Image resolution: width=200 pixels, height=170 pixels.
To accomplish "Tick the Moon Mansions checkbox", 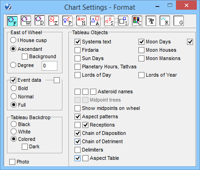I will coord(141,58).
